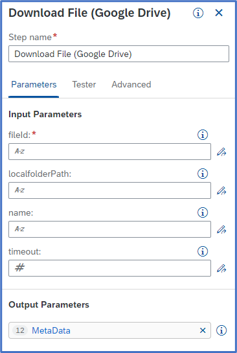Show info for timeout parameter
The height and width of the screenshot is (353, 237).
click(203, 251)
